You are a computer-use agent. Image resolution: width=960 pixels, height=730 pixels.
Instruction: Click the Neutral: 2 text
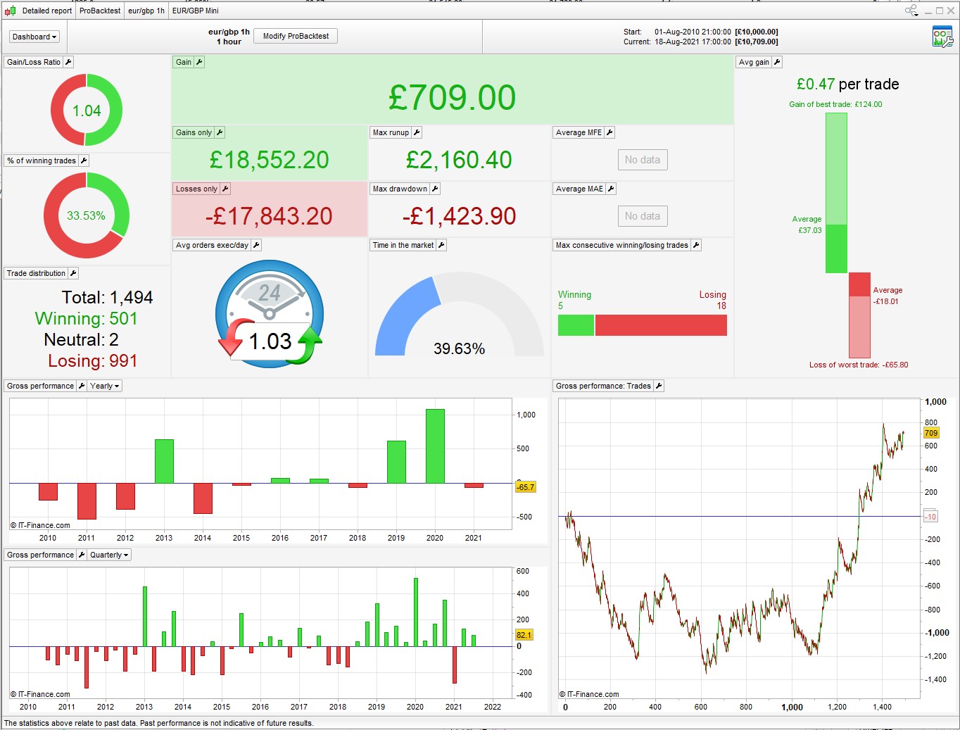click(81, 340)
